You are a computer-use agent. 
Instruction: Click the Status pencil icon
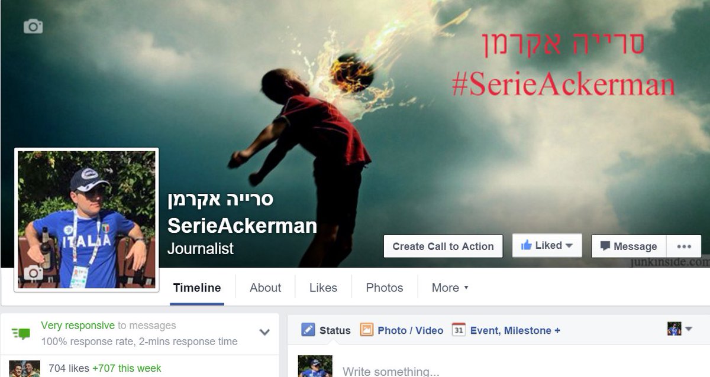(308, 330)
